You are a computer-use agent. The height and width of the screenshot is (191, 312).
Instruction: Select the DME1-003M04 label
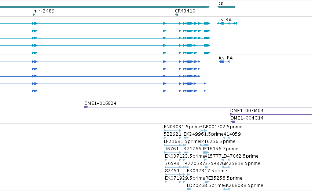(247, 111)
